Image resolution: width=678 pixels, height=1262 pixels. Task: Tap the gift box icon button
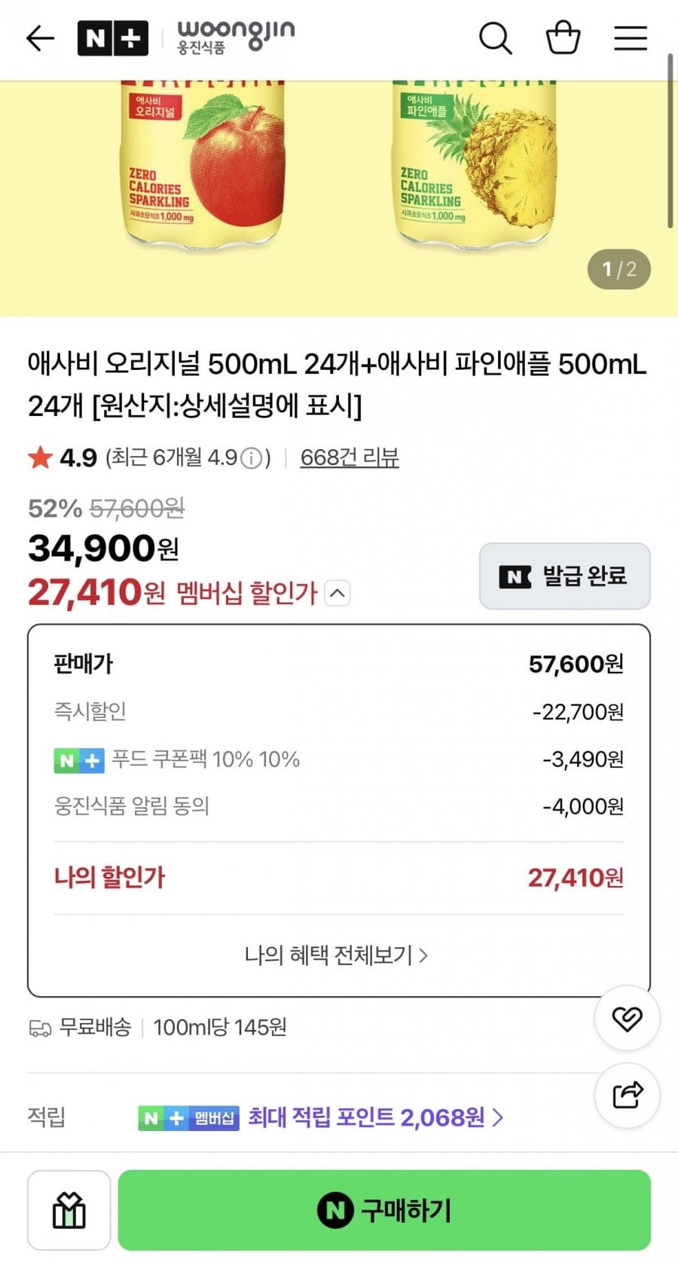69,1210
